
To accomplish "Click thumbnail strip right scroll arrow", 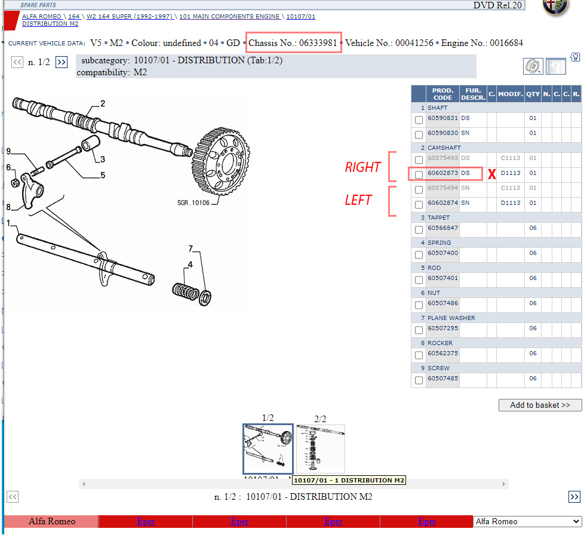I will 504,484.
